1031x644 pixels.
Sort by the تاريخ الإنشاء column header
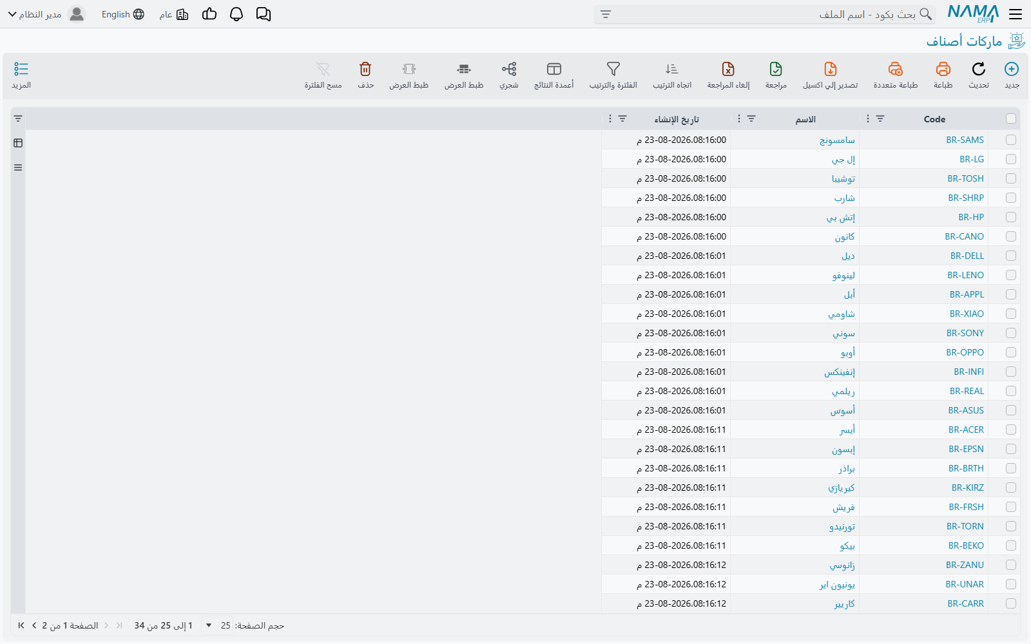coord(677,119)
